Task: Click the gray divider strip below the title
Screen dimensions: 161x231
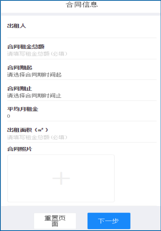Action: pyautogui.click(x=80, y=14)
